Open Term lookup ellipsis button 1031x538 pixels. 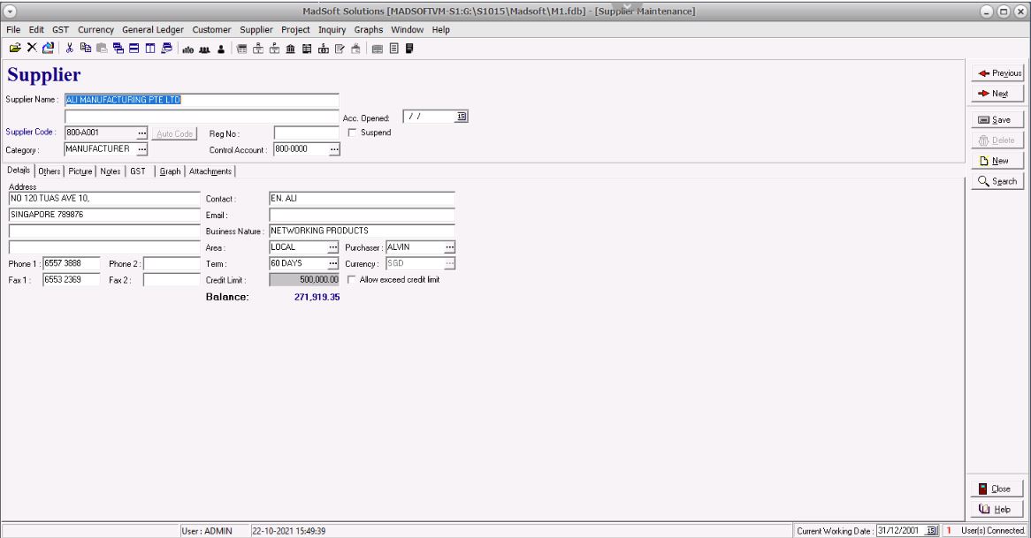pyautogui.click(x=333, y=263)
